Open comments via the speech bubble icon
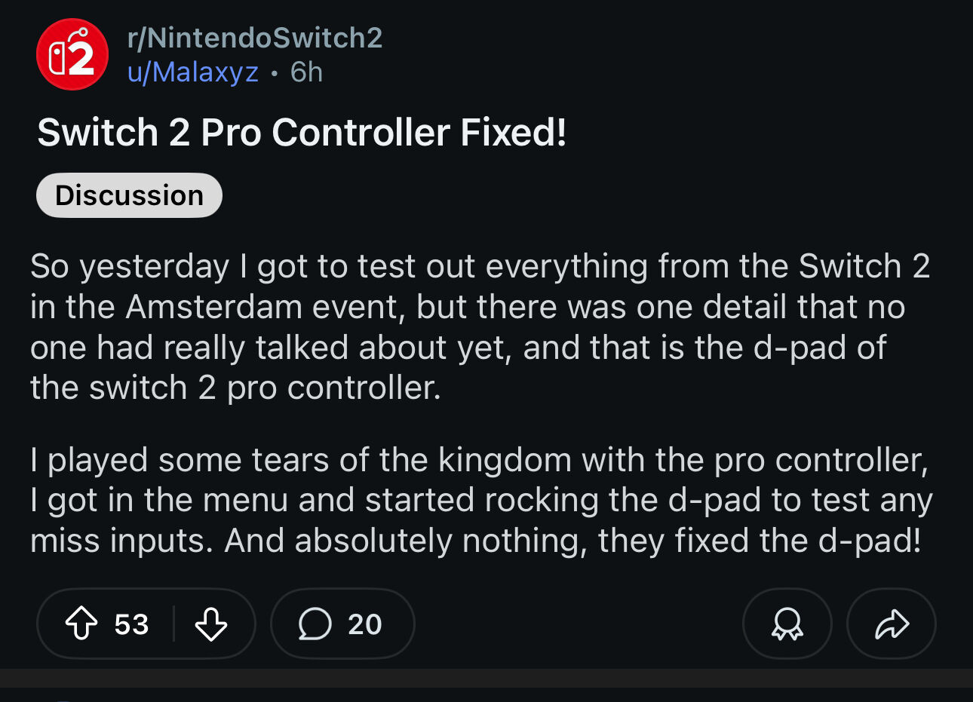The width and height of the screenshot is (973, 702). click(x=315, y=624)
